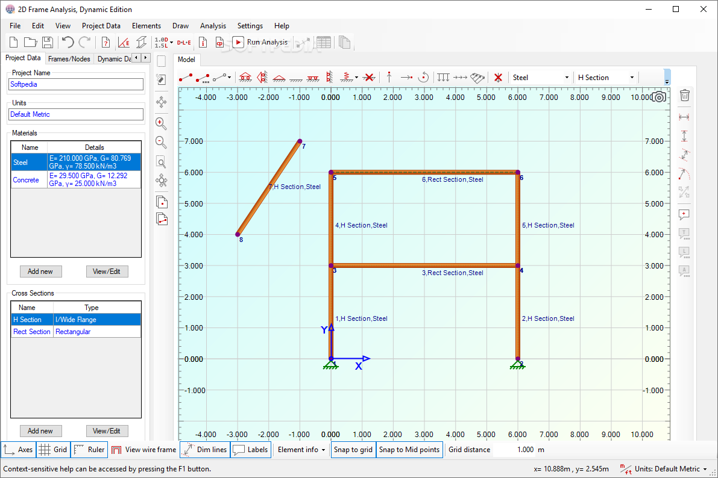Click View/Edit under Materials

pos(107,272)
